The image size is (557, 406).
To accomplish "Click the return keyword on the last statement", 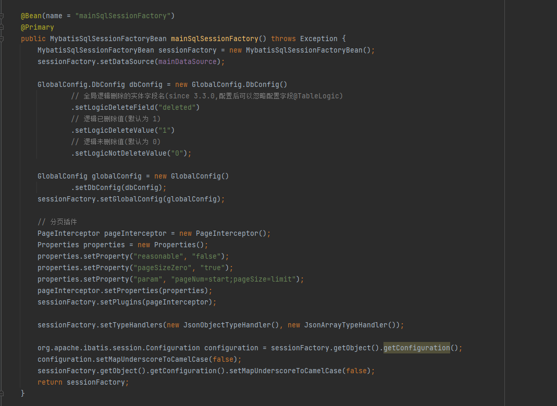I will pos(49,383).
